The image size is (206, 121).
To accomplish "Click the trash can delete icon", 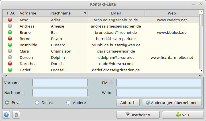I will click(16, 115).
